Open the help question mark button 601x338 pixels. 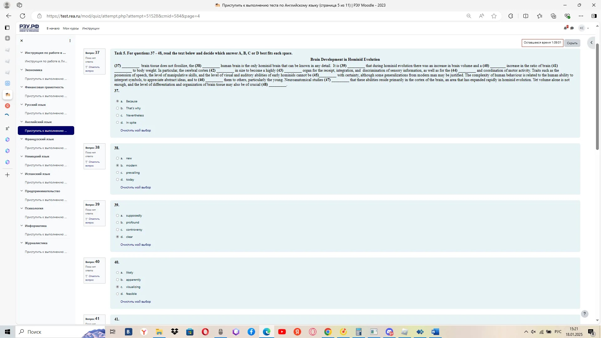click(584, 314)
